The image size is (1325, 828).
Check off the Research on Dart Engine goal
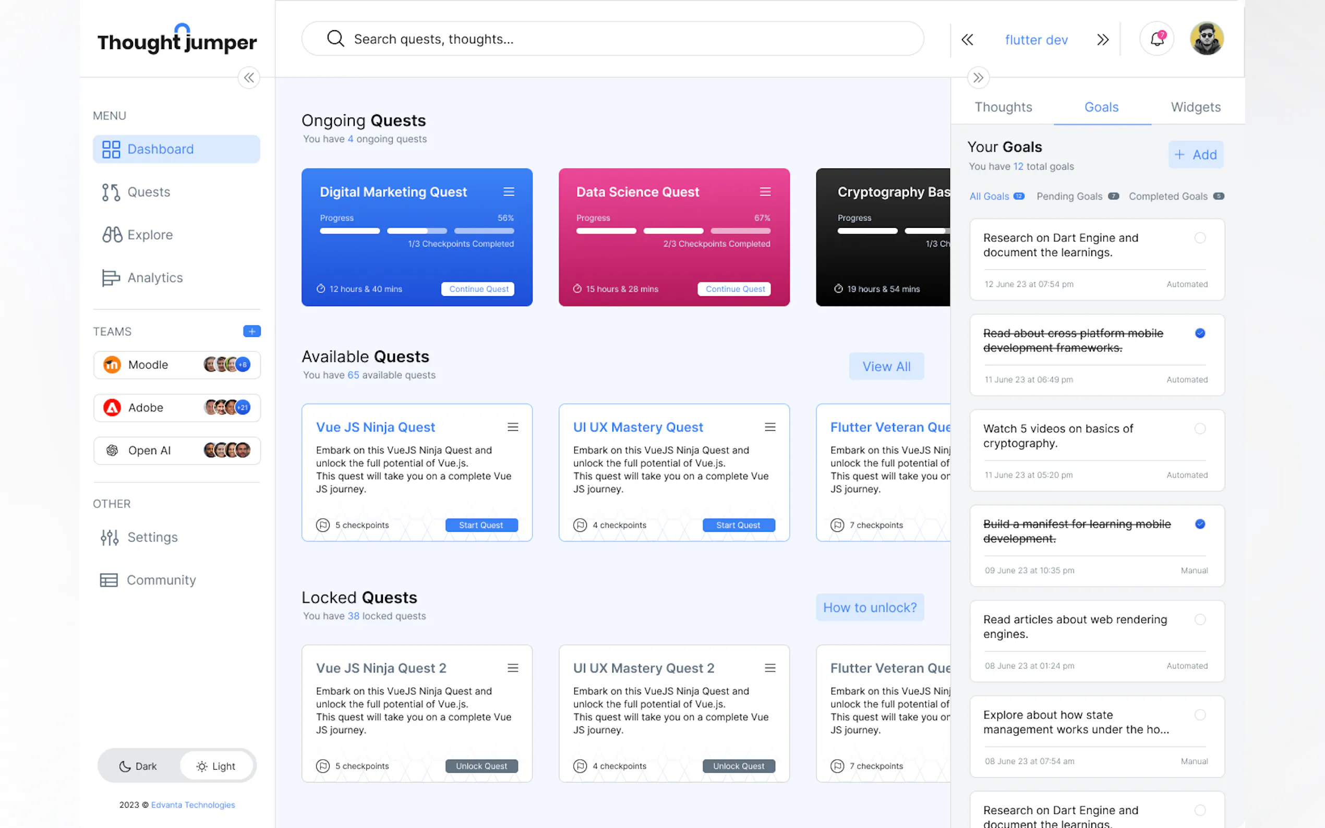[x=1200, y=238]
